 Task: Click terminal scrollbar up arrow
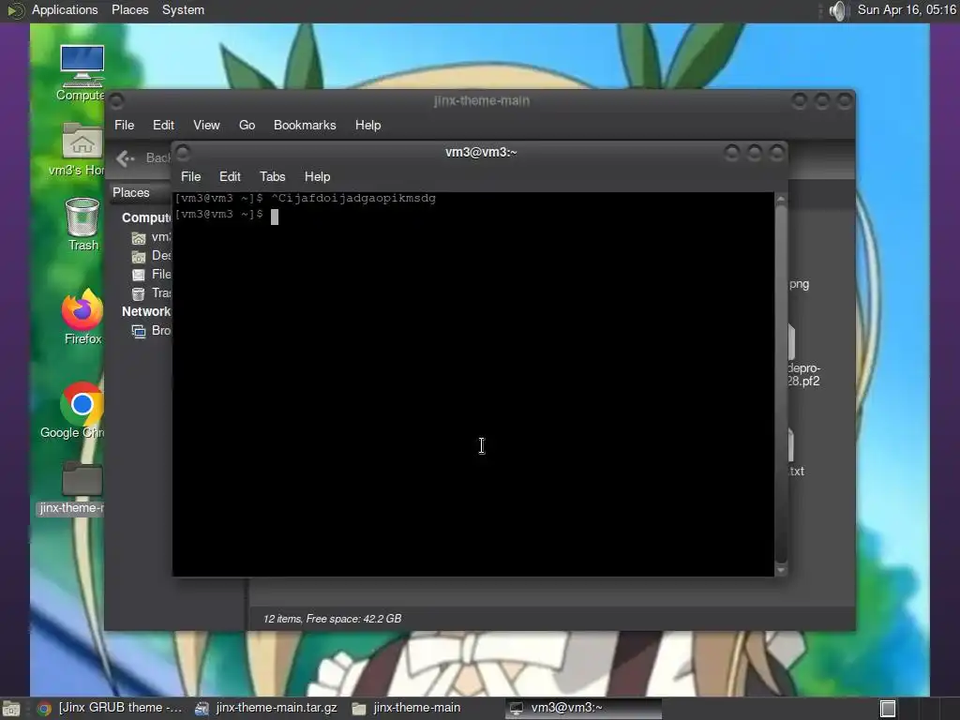click(781, 200)
